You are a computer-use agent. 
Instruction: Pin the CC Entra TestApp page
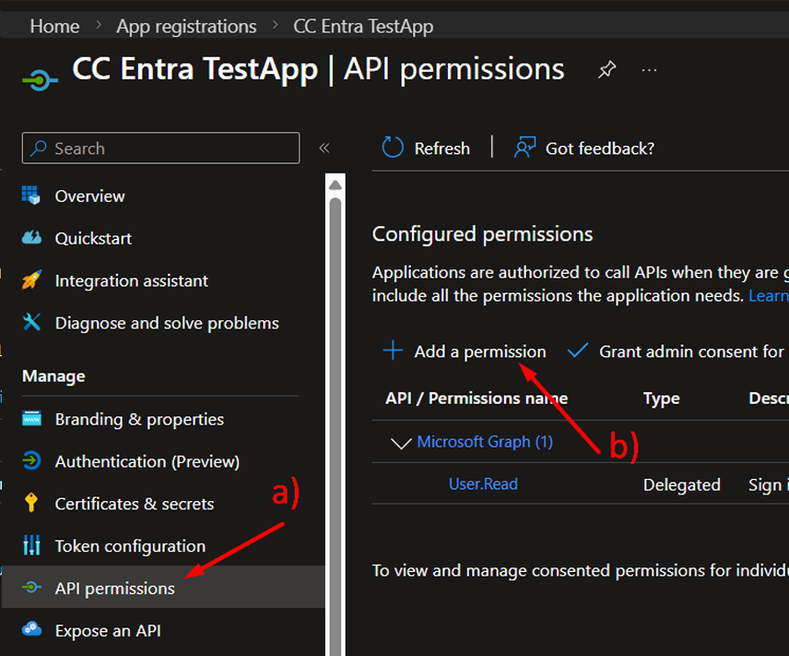(606, 70)
